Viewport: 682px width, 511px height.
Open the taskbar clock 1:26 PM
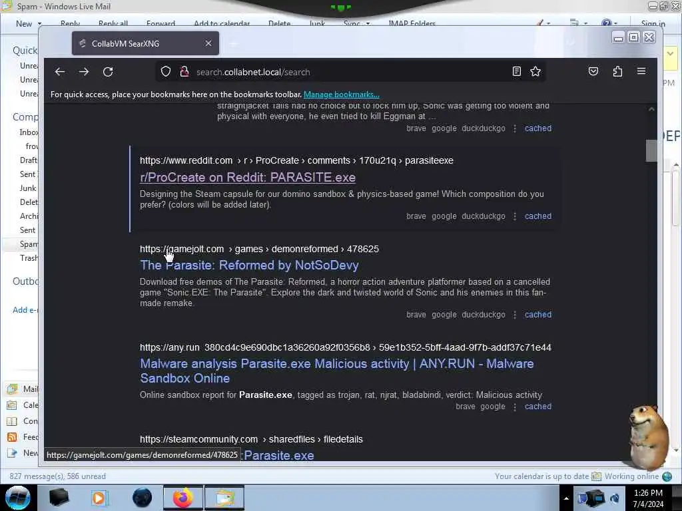(x=648, y=498)
